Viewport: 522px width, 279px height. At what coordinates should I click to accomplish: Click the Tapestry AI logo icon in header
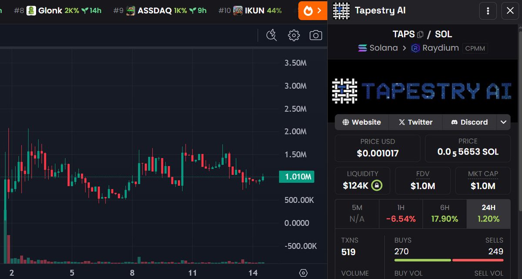click(x=341, y=10)
